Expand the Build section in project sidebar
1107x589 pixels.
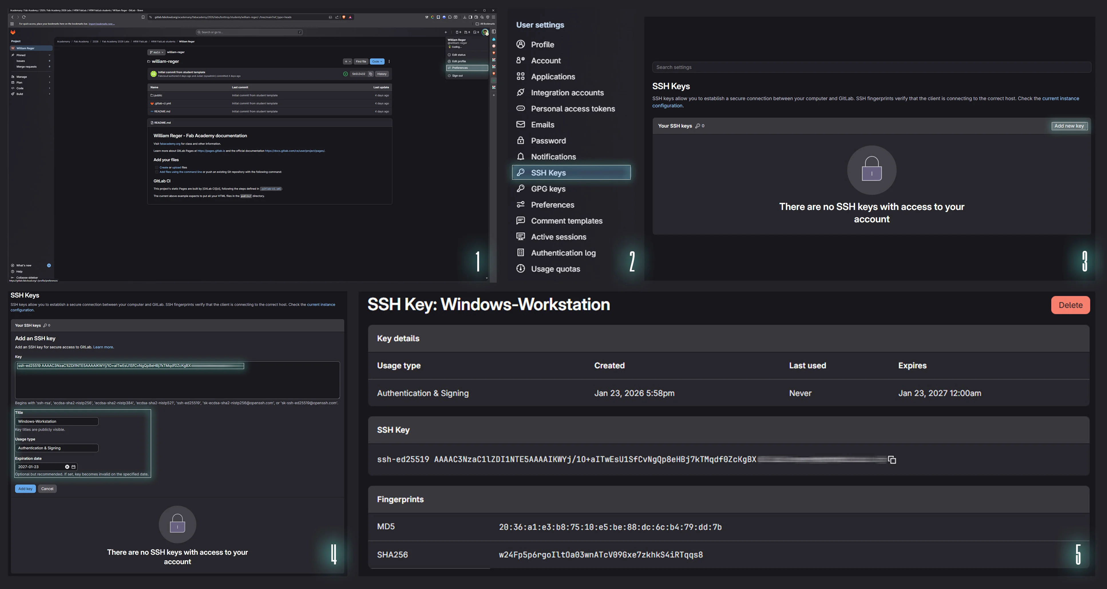pos(19,94)
